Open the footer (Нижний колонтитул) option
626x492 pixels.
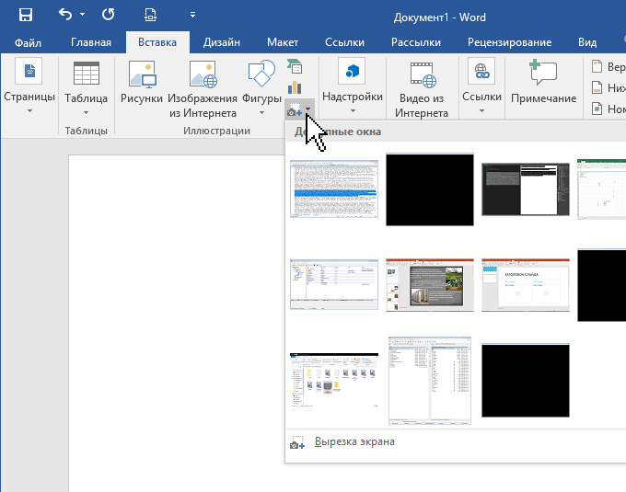pyautogui.click(x=609, y=87)
